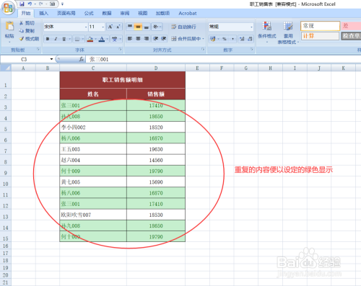Click column C header

click(93, 68)
